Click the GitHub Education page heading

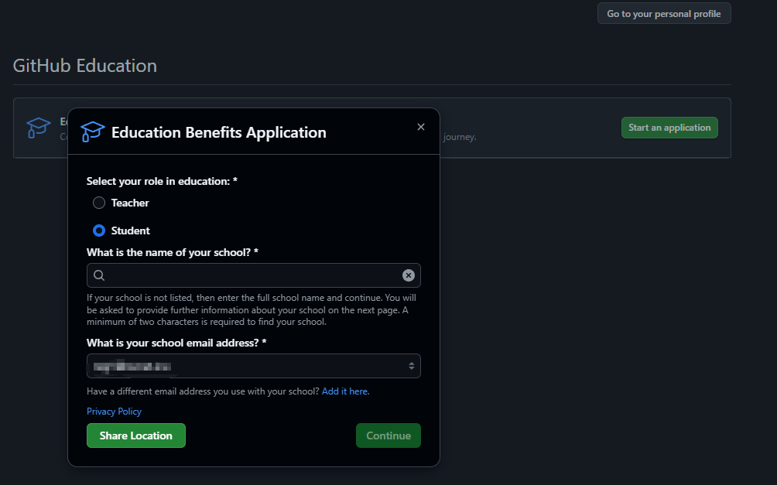click(85, 66)
